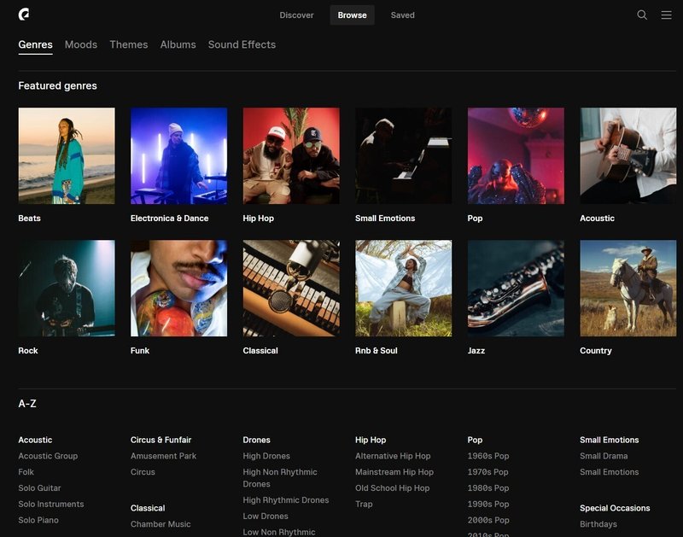683x537 pixels.
Task: Open the 1960s Pop subgenre
Action: 488,456
